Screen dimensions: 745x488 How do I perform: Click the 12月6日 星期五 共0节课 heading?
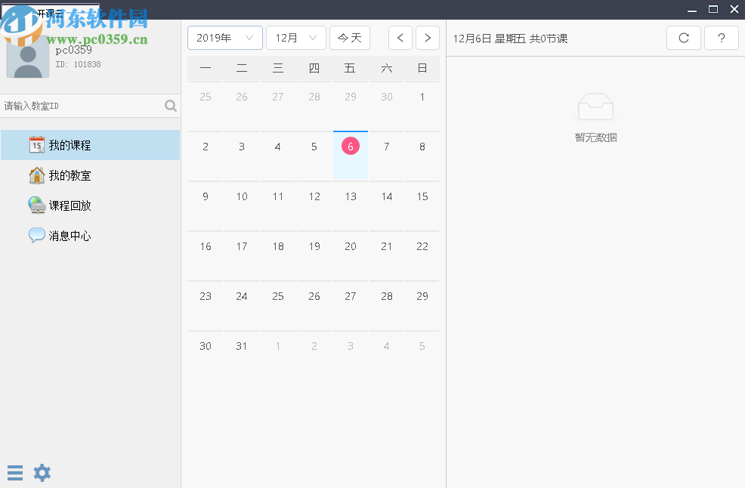click(510, 39)
